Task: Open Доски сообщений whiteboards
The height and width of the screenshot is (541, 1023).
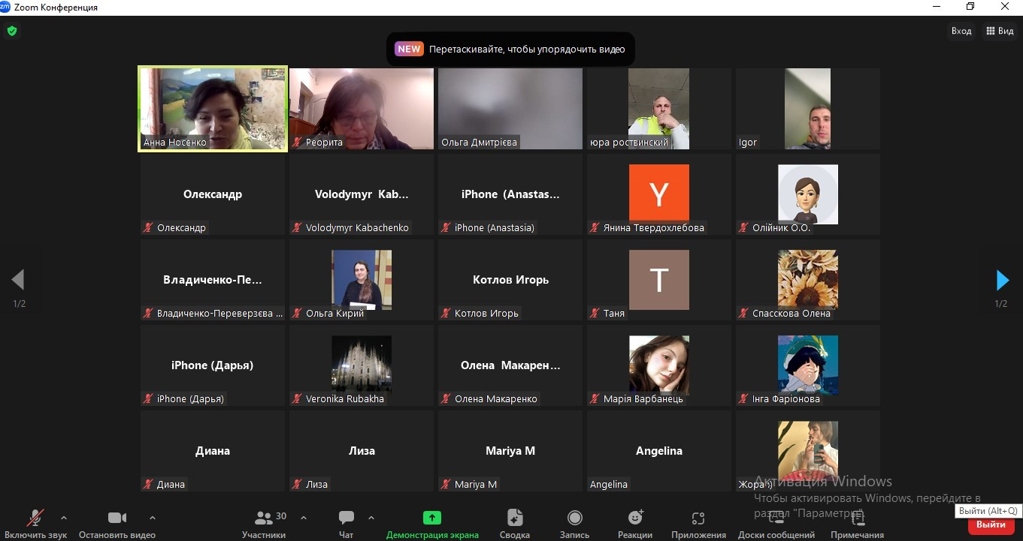Action: [776, 523]
